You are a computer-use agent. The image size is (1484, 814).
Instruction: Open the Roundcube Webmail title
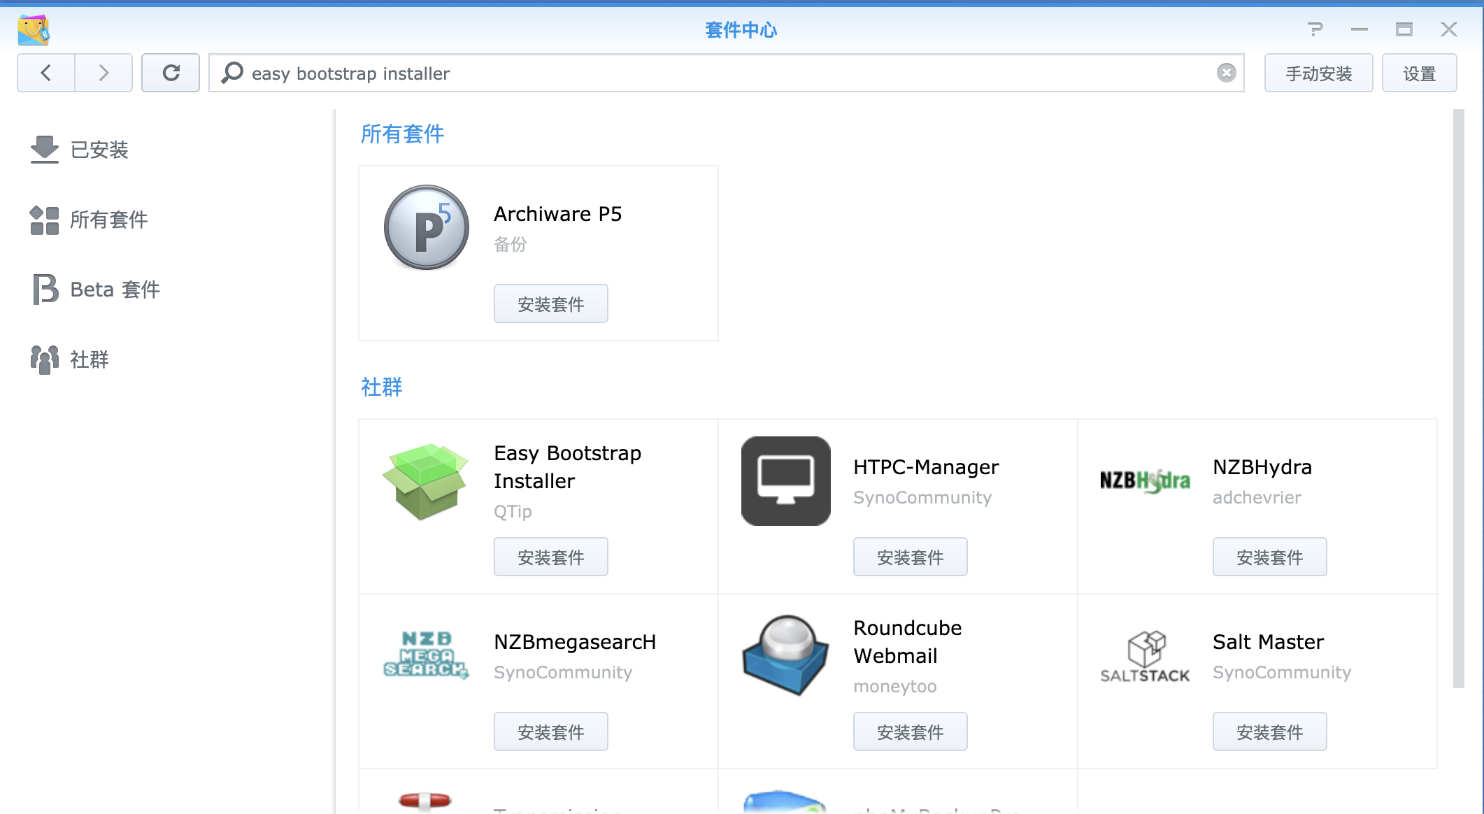907,641
